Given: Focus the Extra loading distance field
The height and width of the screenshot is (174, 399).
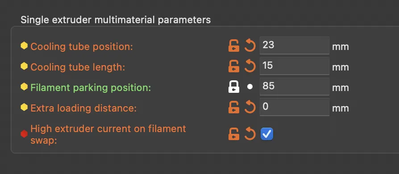Looking at the screenshot, I should pos(295,107).
